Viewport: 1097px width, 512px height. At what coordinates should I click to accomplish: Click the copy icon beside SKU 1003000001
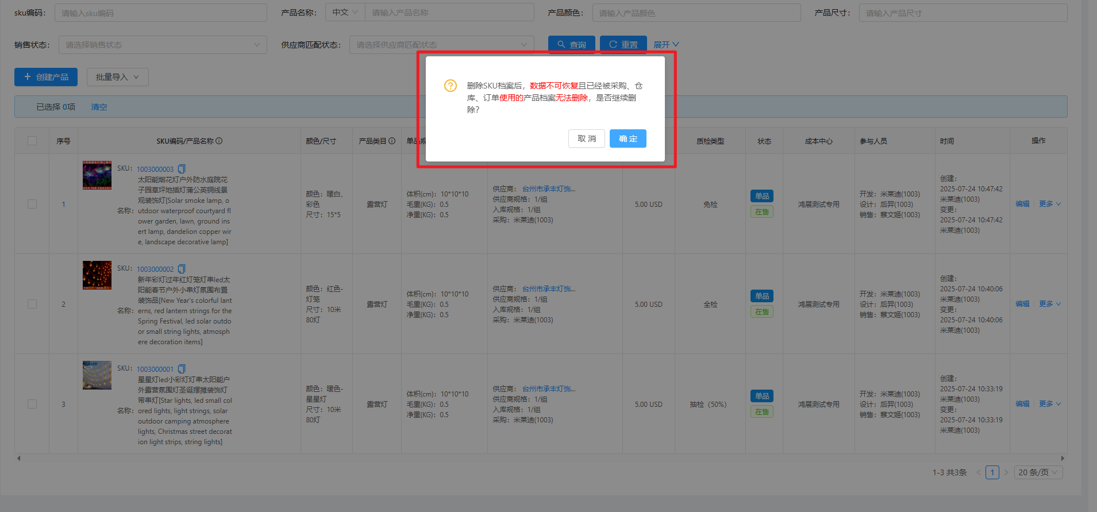click(x=182, y=369)
